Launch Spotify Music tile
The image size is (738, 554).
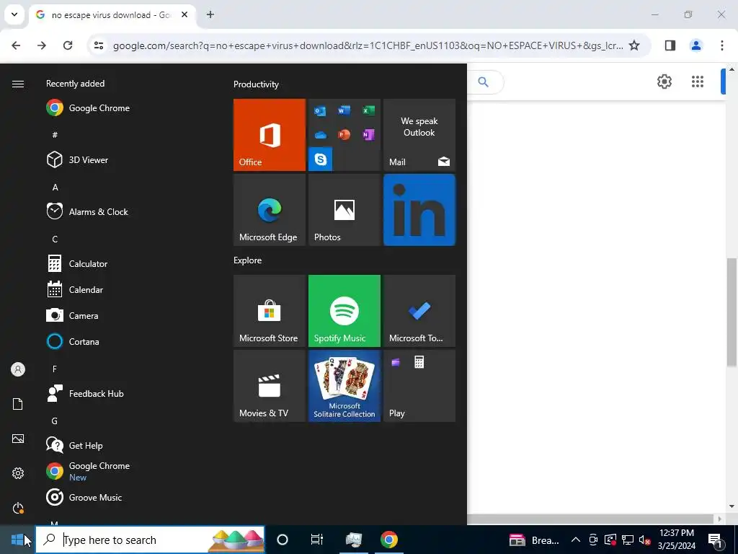tap(344, 311)
